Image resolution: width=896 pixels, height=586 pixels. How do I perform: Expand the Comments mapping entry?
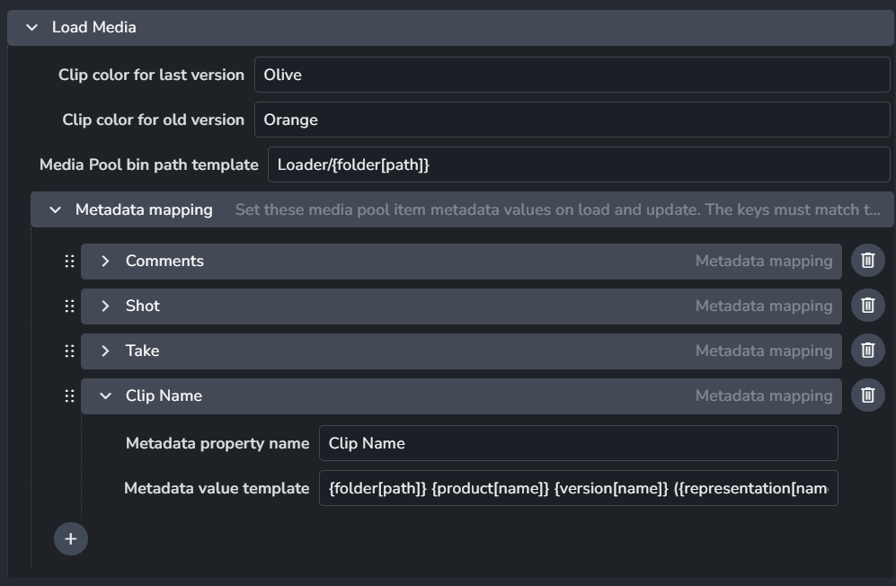click(105, 262)
